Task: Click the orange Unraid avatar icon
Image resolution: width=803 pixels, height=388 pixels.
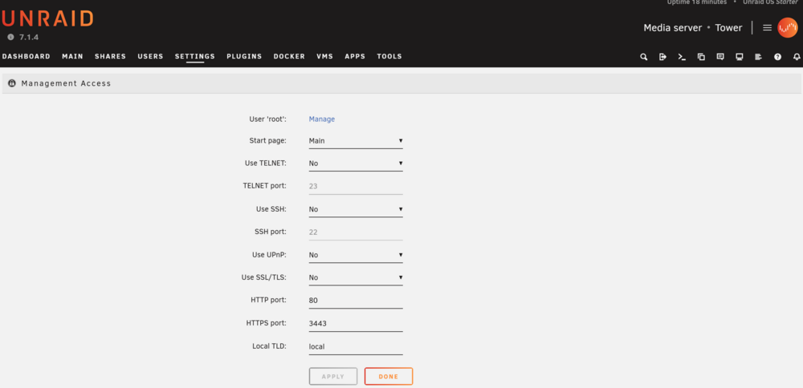Action: tap(787, 27)
